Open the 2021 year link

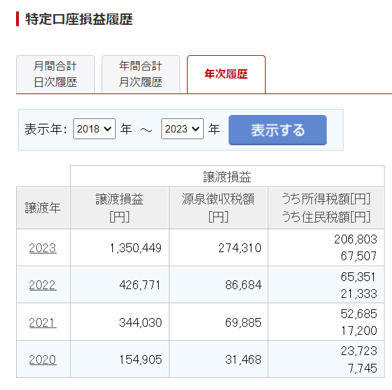tap(43, 322)
